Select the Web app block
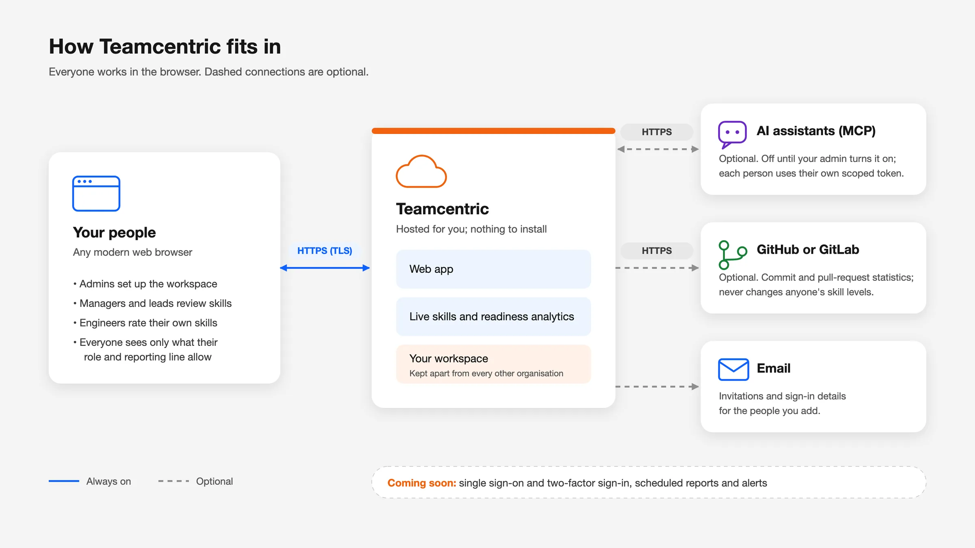Screen dimensions: 975x548 tap(493, 269)
